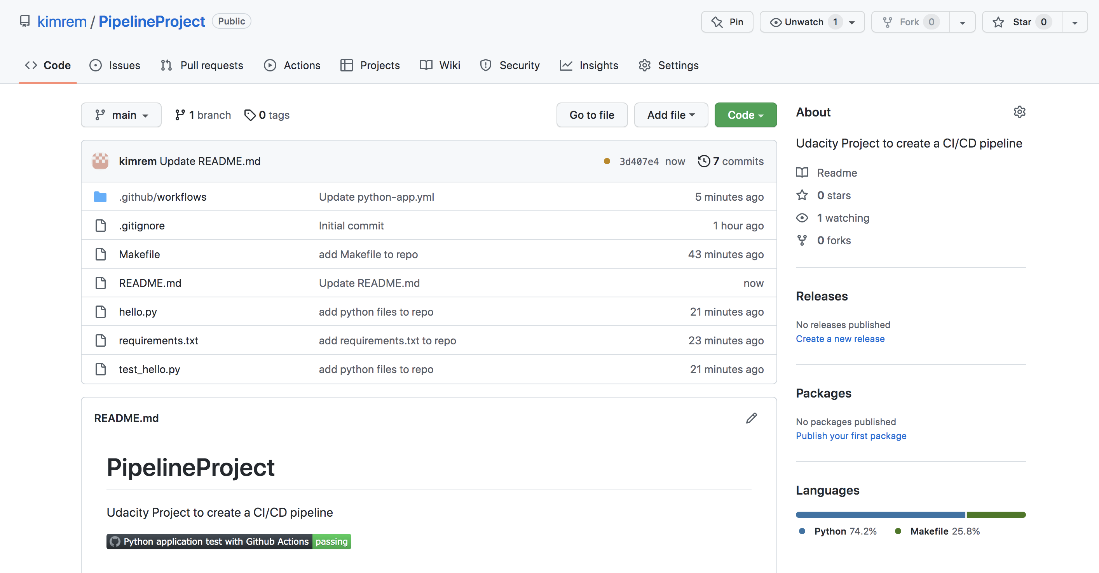Click the passing workflow status badge
Screen dimensions: 1099x573
[229, 542]
